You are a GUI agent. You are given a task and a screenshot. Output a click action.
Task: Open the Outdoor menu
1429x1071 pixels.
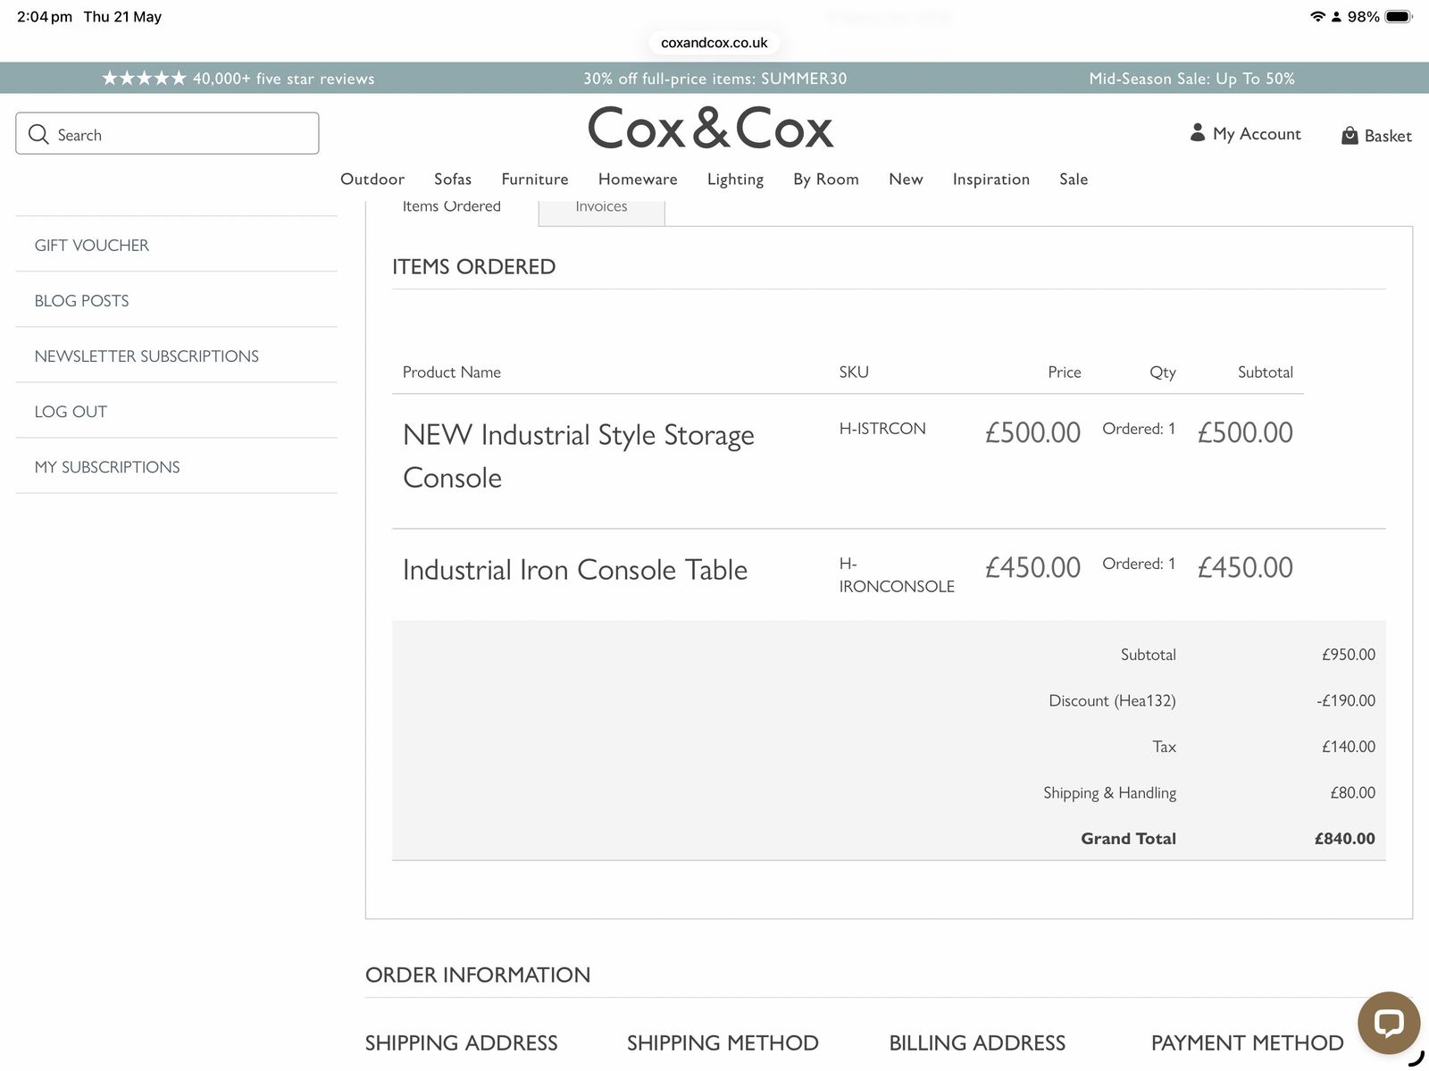(x=372, y=179)
